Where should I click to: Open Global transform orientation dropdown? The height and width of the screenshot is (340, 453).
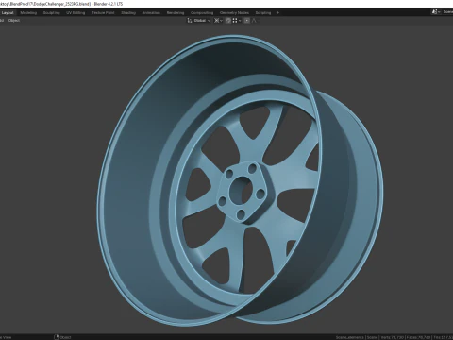click(x=199, y=21)
